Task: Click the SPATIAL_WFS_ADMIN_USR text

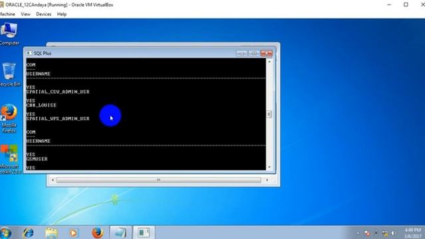Action: pyautogui.click(x=58, y=119)
